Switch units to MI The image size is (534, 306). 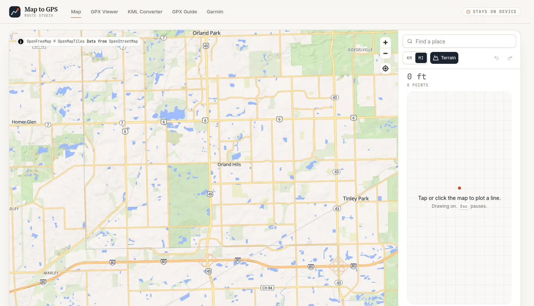tap(421, 58)
